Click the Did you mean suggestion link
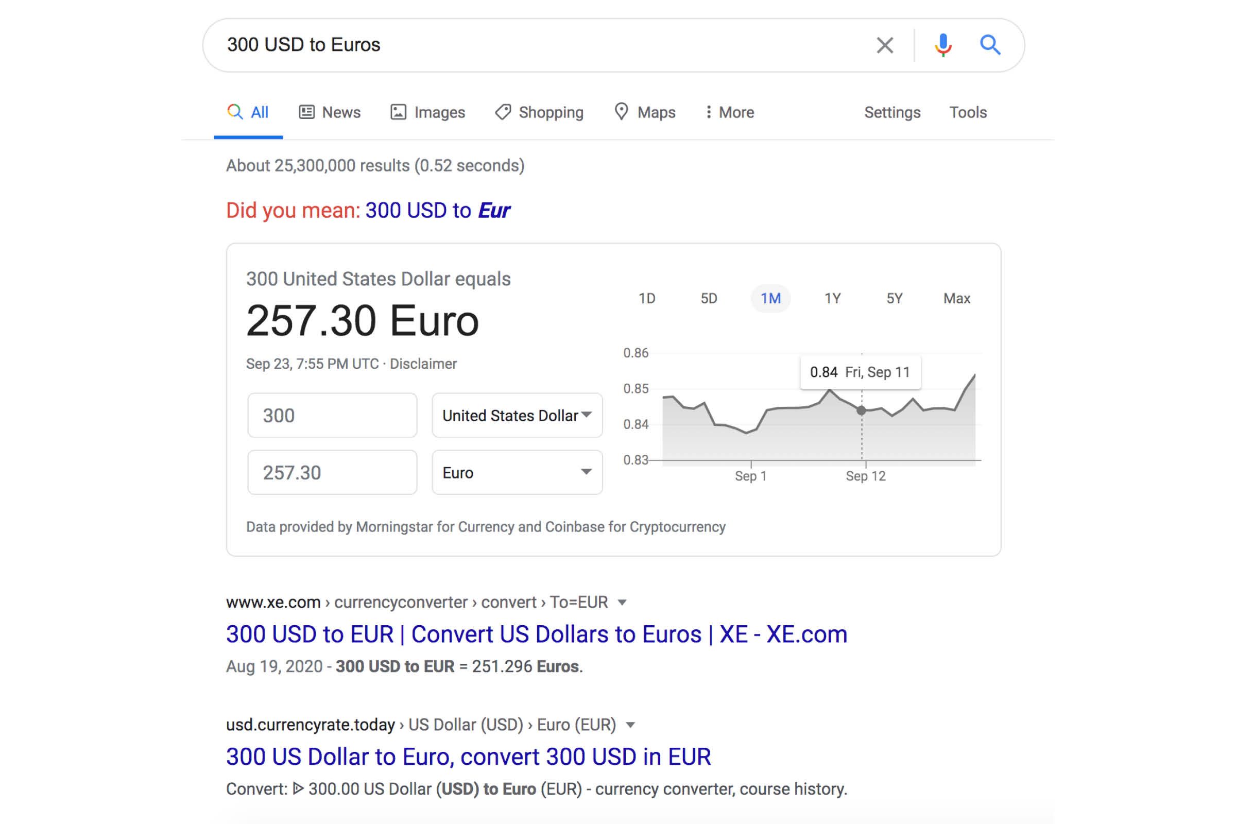Viewport: 1236px width, 824px height. point(436,210)
